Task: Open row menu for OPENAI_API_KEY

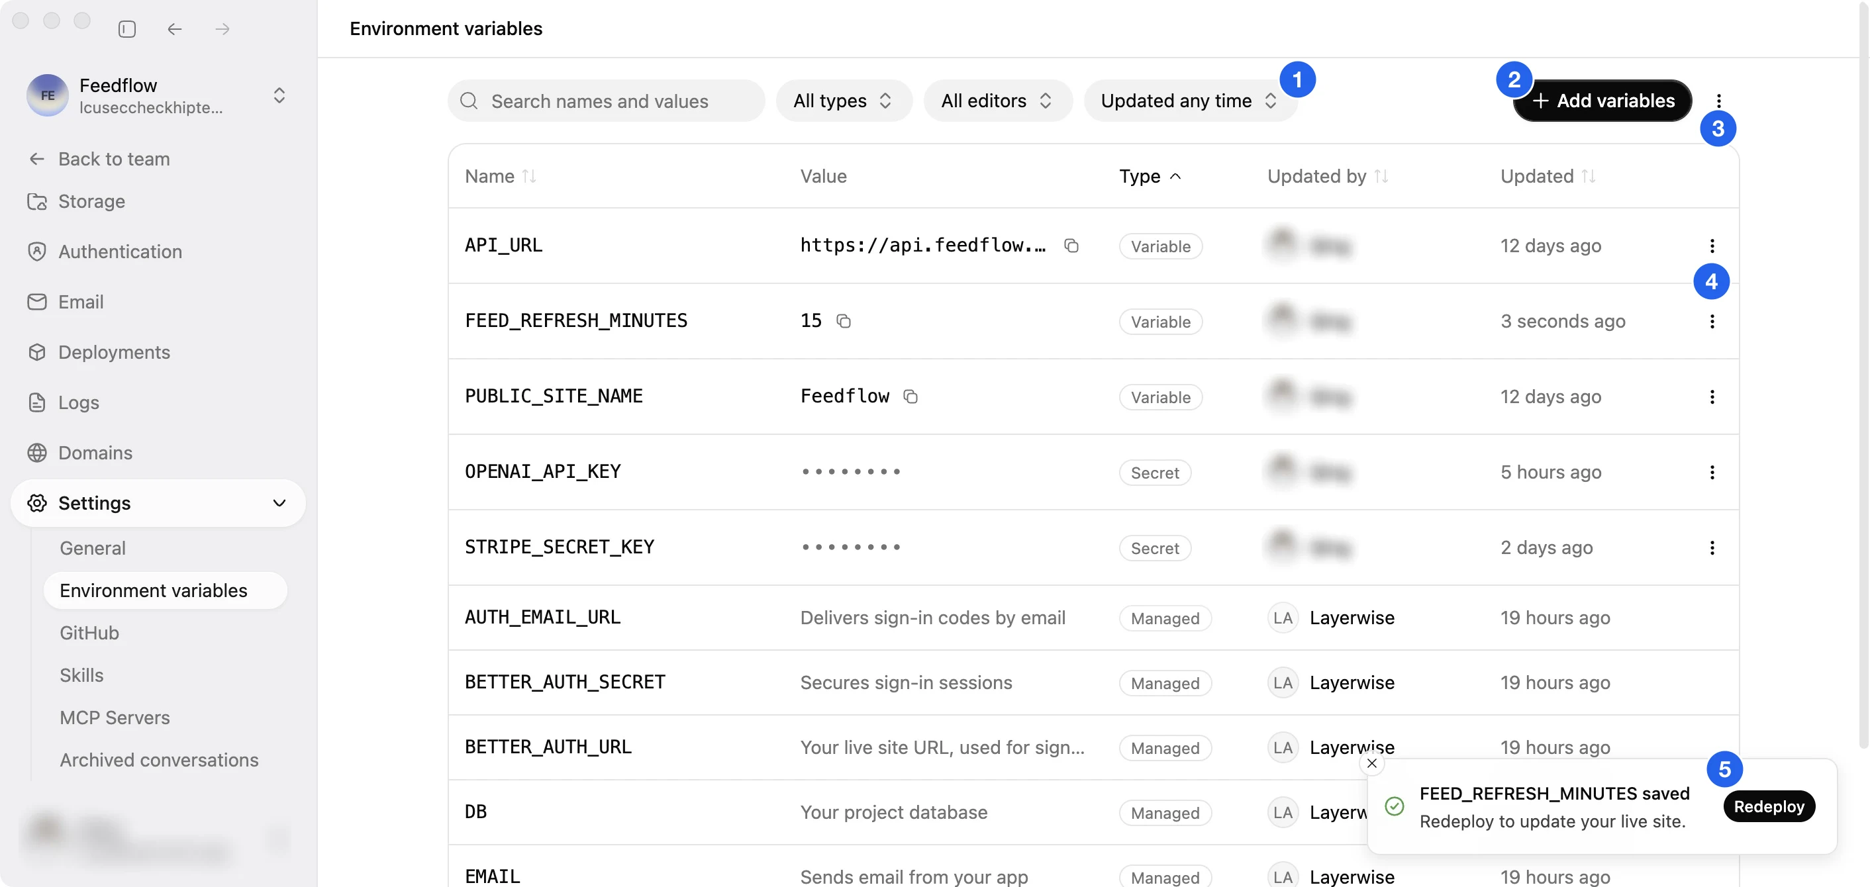Action: [1712, 472]
